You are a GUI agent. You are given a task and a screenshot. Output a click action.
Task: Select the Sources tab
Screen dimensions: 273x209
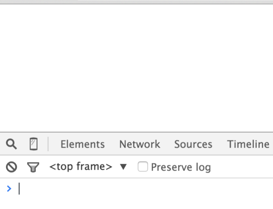coord(193,144)
